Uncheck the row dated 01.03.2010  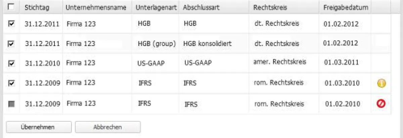click(x=11, y=83)
